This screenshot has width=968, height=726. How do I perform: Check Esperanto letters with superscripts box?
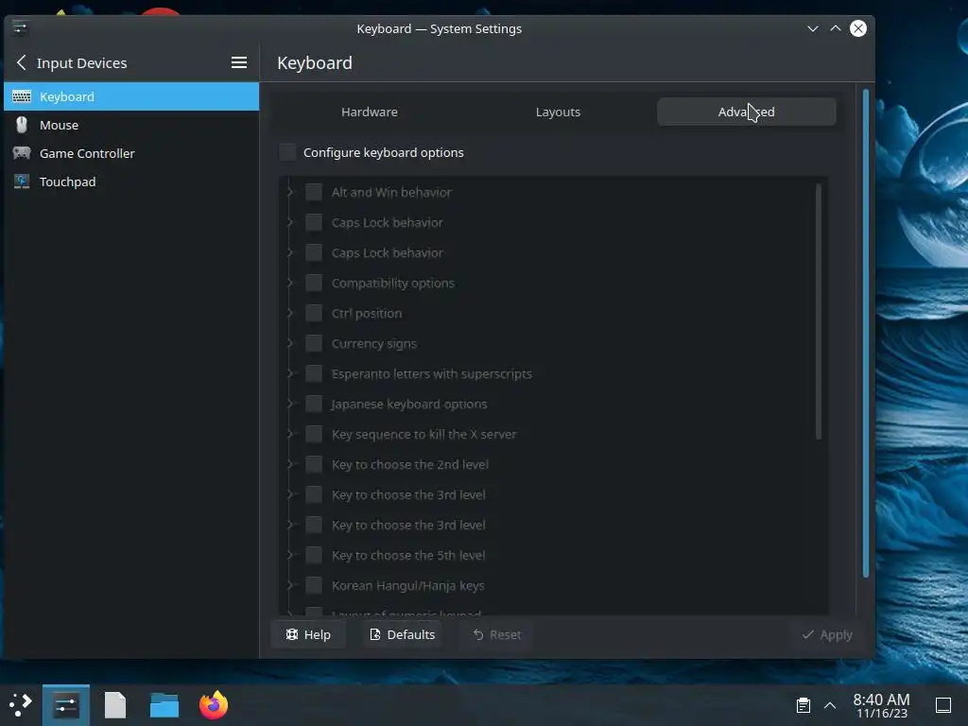coord(314,373)
